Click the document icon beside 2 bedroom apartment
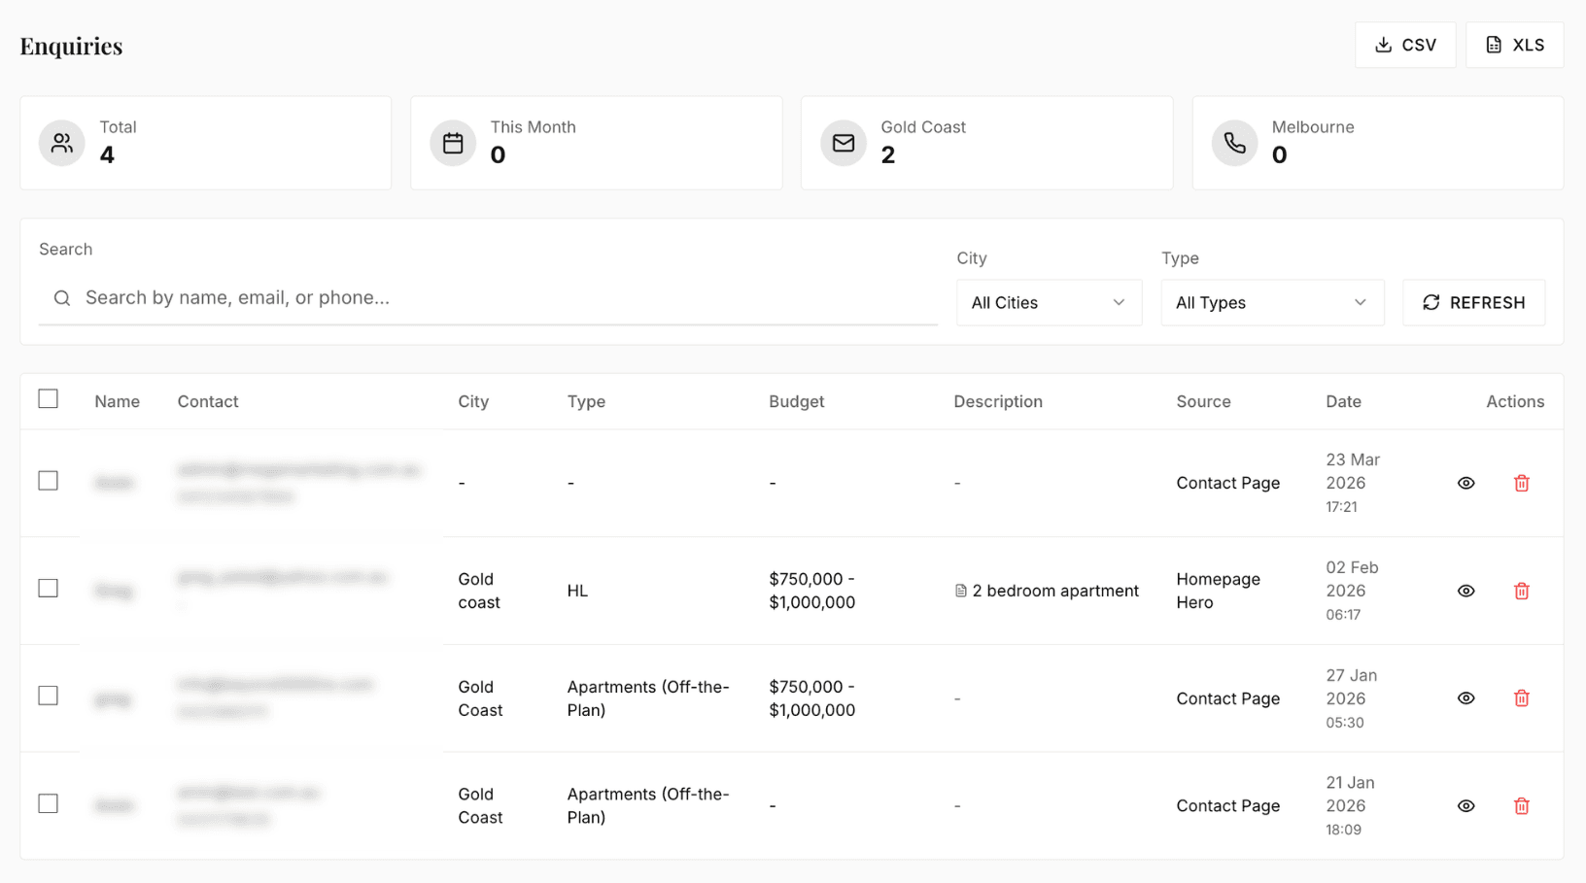The image size is (1586, 883). pos(961,591)
